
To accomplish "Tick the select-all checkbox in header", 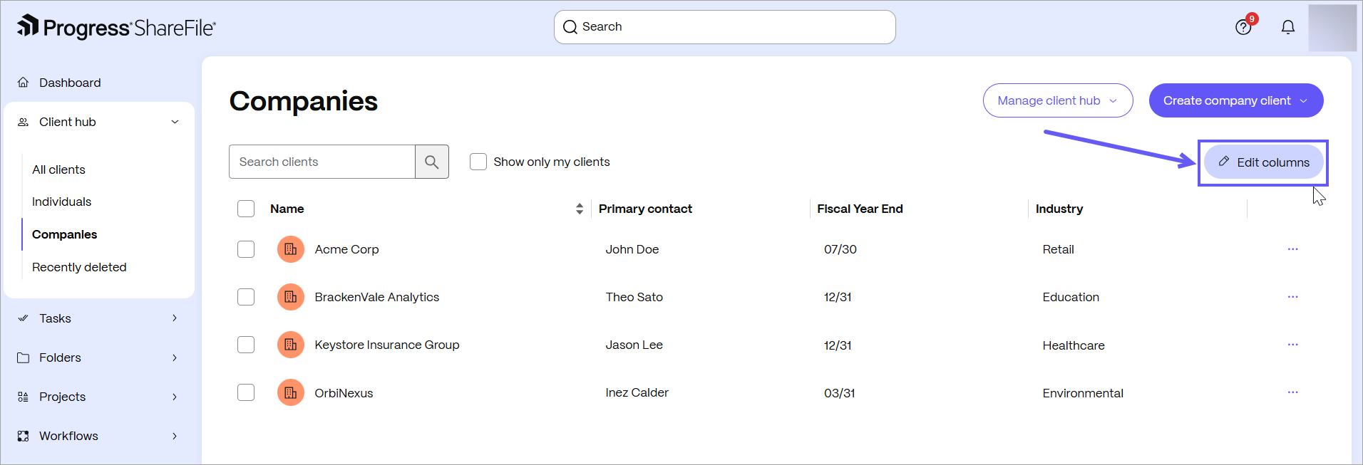I will 246,209.
